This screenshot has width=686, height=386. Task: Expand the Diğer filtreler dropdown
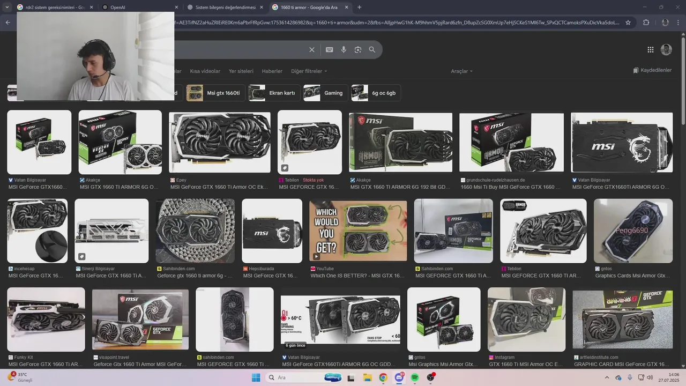click(x=309, y=71)
